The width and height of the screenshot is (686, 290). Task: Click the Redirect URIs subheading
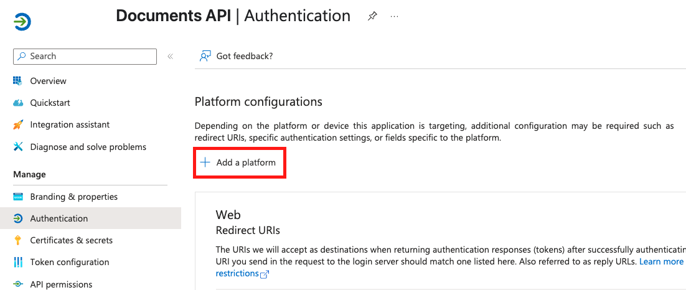point(248,230)
